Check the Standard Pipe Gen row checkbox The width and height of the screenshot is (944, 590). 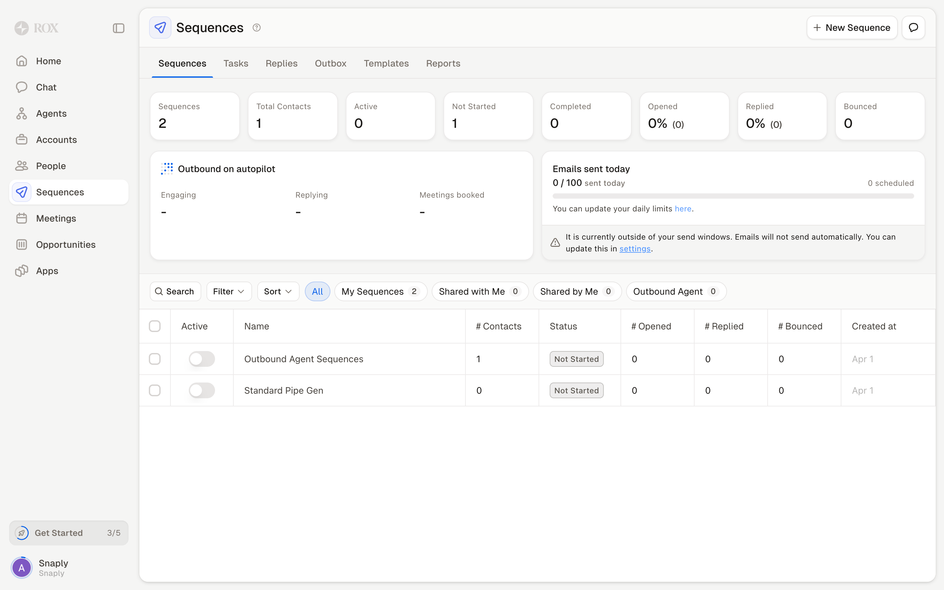tap(155, 390)
